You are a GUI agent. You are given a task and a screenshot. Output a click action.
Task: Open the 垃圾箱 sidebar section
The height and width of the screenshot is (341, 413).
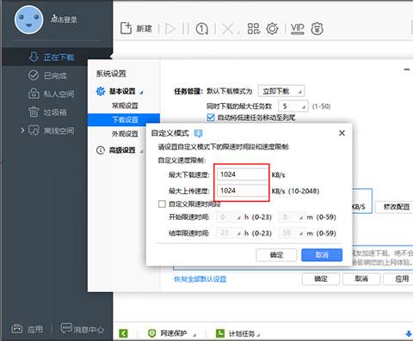[47, 113]
